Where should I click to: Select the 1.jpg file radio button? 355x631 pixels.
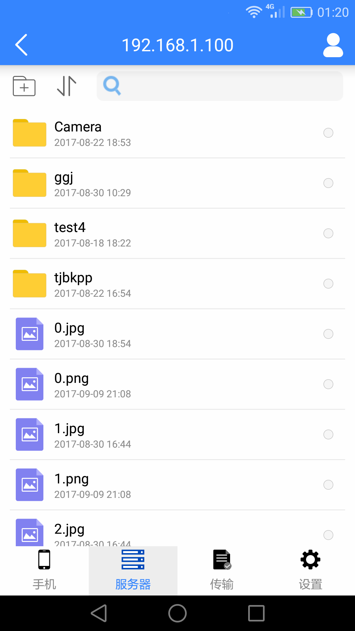(328, 434)
